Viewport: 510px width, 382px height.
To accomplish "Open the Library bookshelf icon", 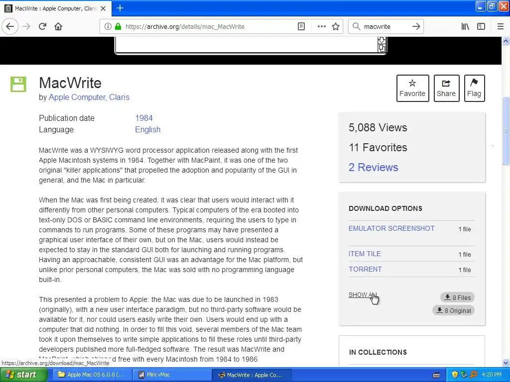I will pos(465,27).
